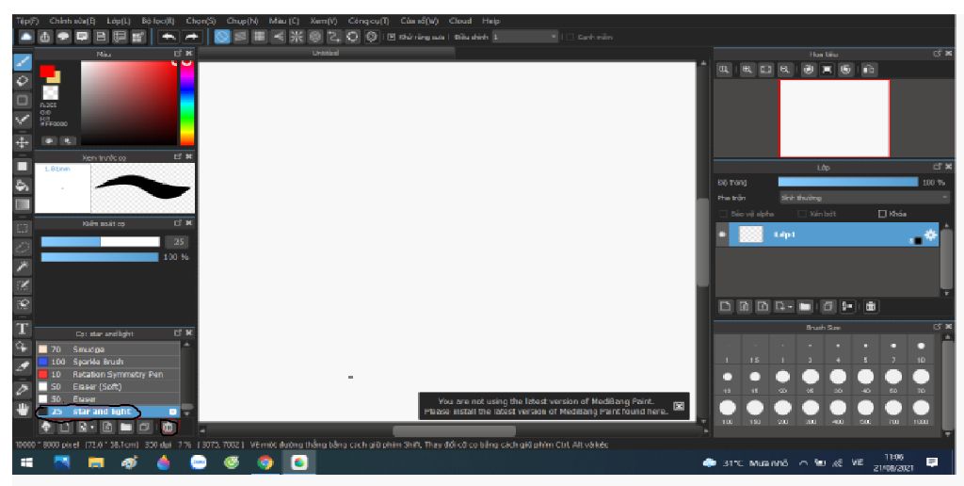Screen dimensions: 964x486
Task: Select the Eraser (Soft) brush
Action: click(107, 386)
